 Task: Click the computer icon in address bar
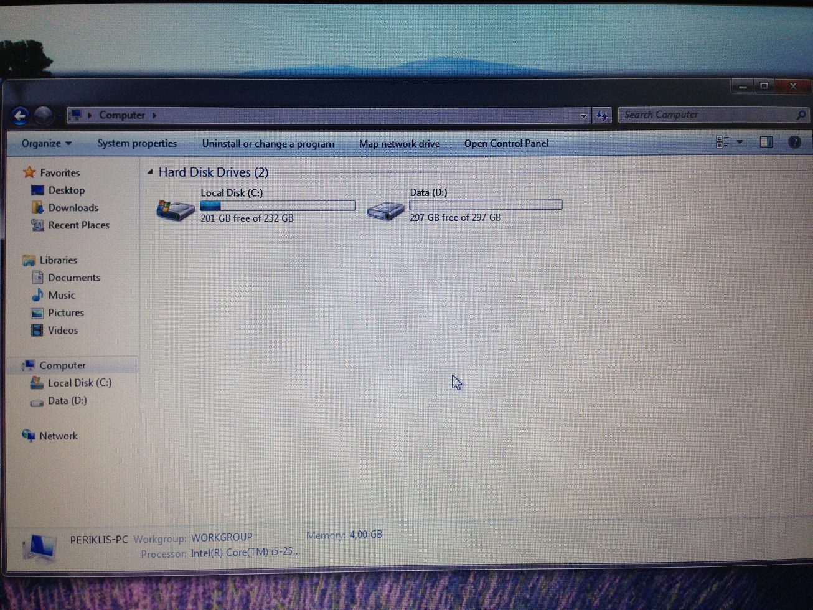pos(75,115)
